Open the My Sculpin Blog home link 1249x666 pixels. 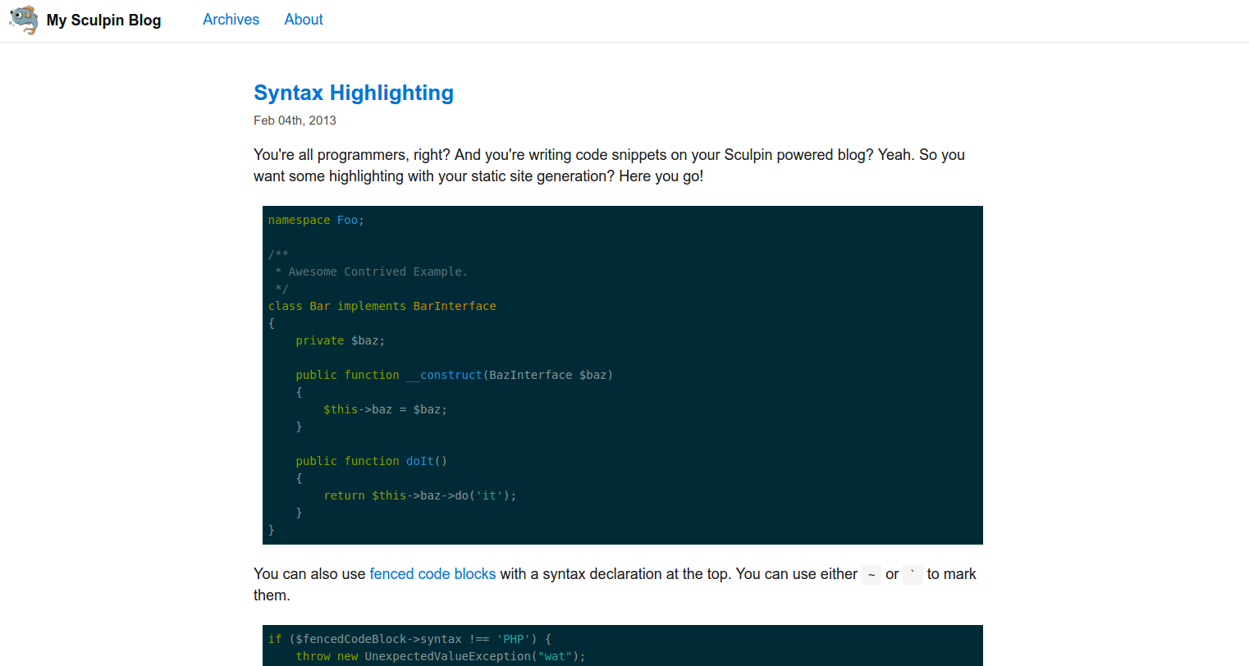click(103, 20)
